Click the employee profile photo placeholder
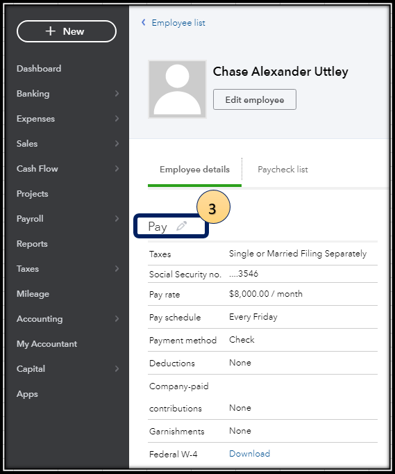The image size is (395, 474). point(177,89)
